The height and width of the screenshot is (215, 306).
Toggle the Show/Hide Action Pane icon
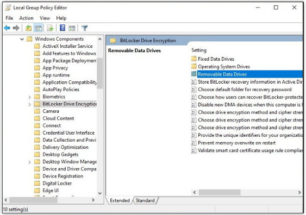[x=72, y=28]
